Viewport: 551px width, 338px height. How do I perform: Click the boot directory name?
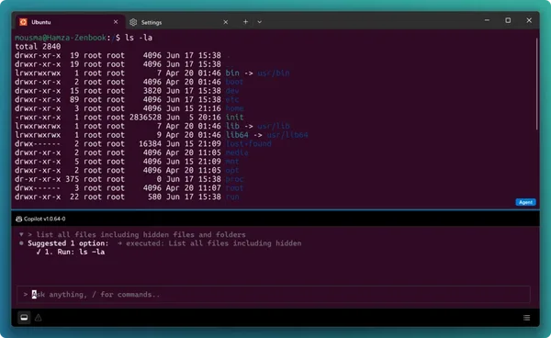click(x=234, y=82)
